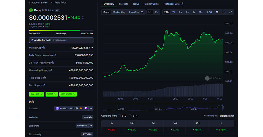
Task: Expand chart to fullscreen
Action: click(x=231, y=12)
